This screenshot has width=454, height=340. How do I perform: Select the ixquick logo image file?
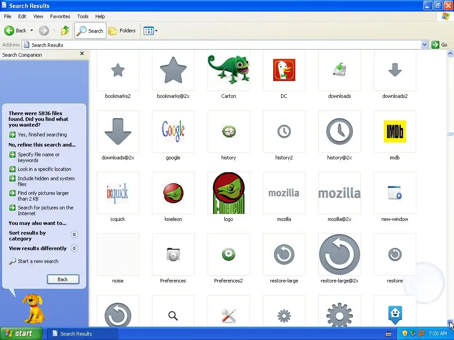click(x=118, y=193)
